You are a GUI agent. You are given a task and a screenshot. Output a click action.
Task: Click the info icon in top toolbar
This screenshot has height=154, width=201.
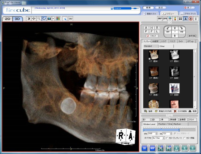(196, 19)
